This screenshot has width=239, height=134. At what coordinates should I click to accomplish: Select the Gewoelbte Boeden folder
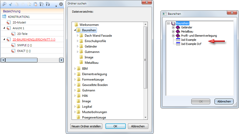tap(95, 85)
